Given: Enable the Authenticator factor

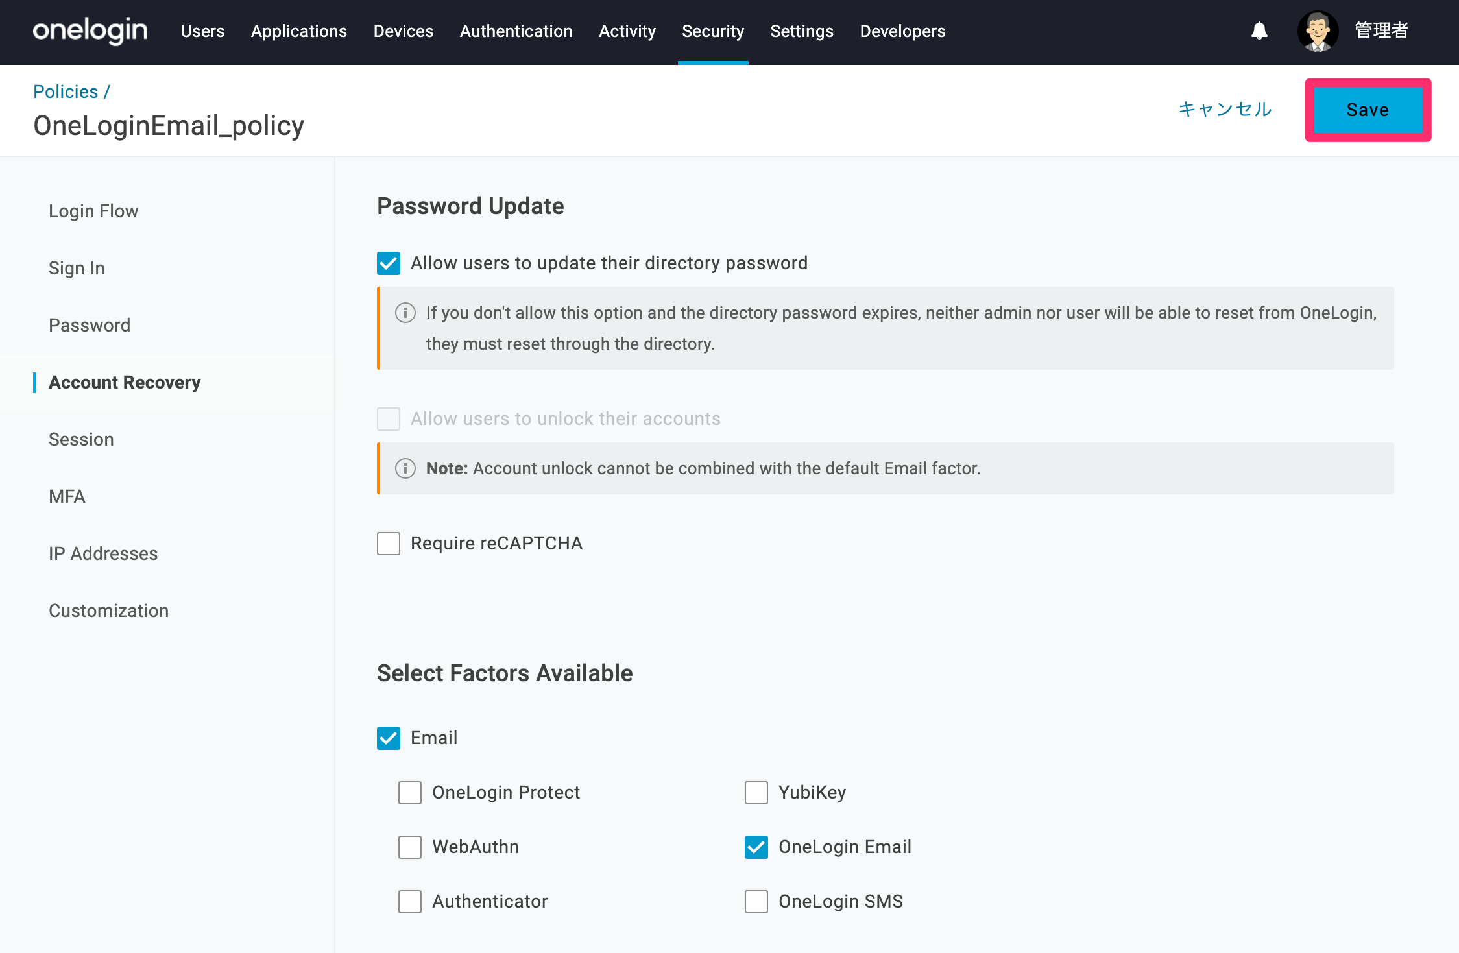Looking at the screenshot, I should [x=410, y=902].
